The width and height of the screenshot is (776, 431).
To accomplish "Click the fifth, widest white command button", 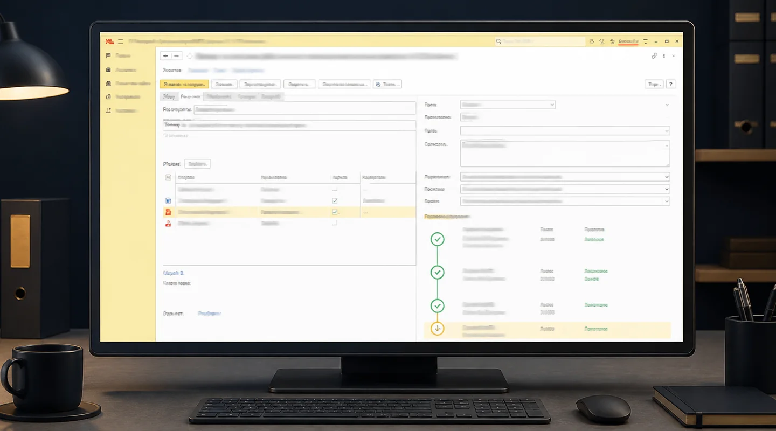I will [x=344, y=84].
